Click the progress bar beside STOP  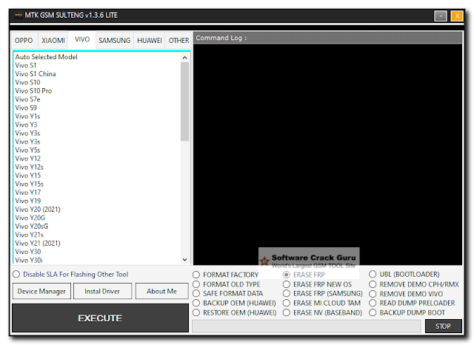click(x=306, y=326)
